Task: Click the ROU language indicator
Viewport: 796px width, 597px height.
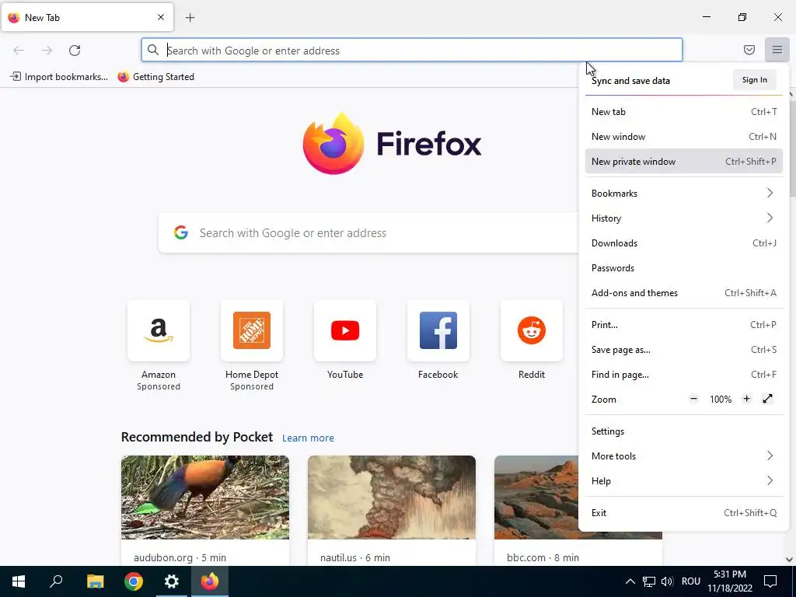Action: (x=690, y=581)
